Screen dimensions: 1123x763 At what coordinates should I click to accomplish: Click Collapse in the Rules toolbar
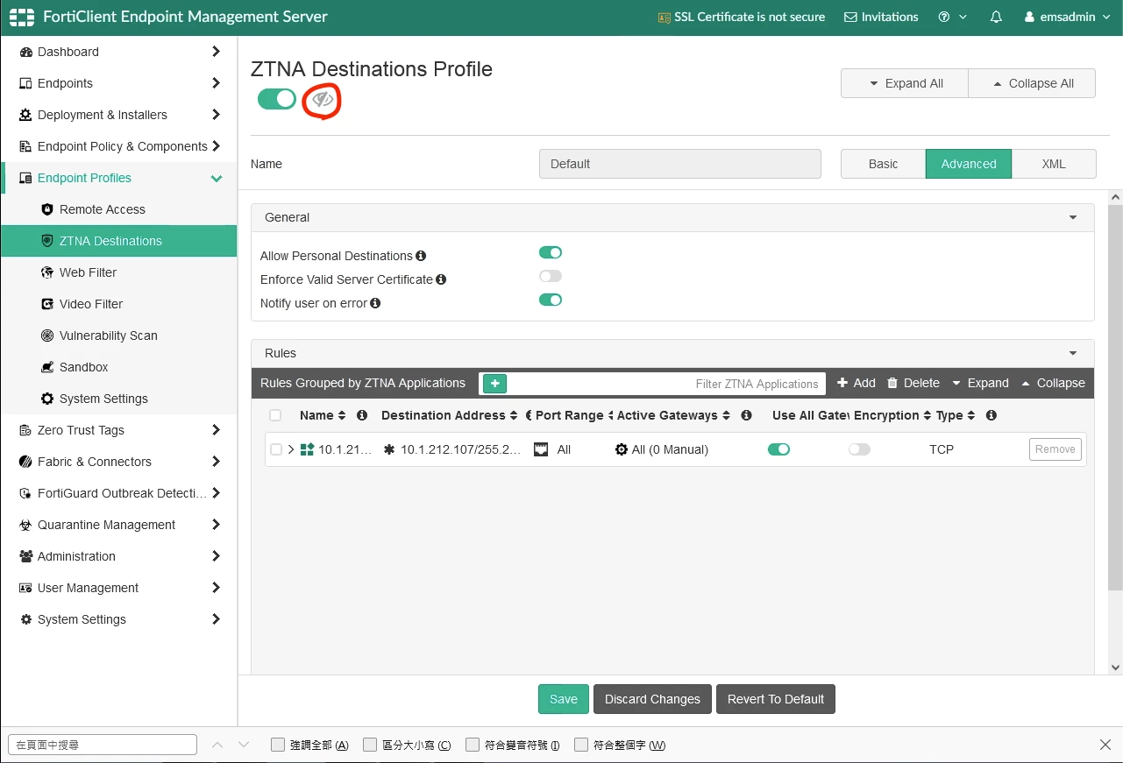pyautogui.click(x=1053, y=383)
